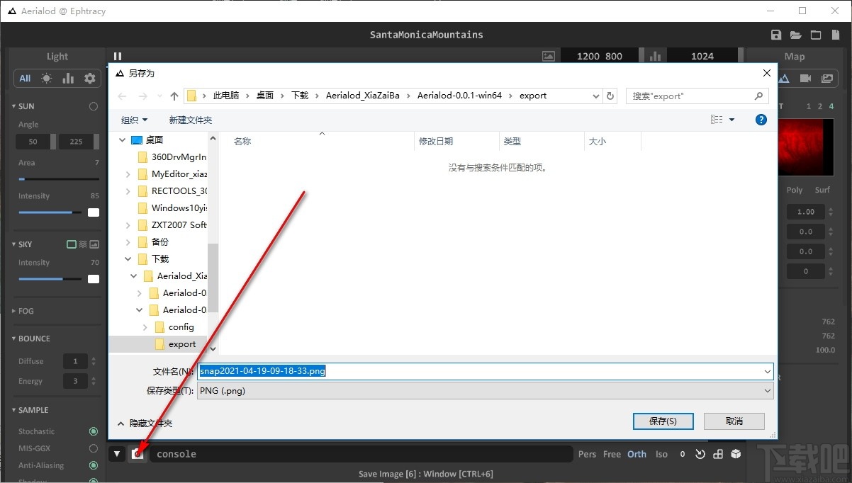Click the file name input field

coord(485,371)
